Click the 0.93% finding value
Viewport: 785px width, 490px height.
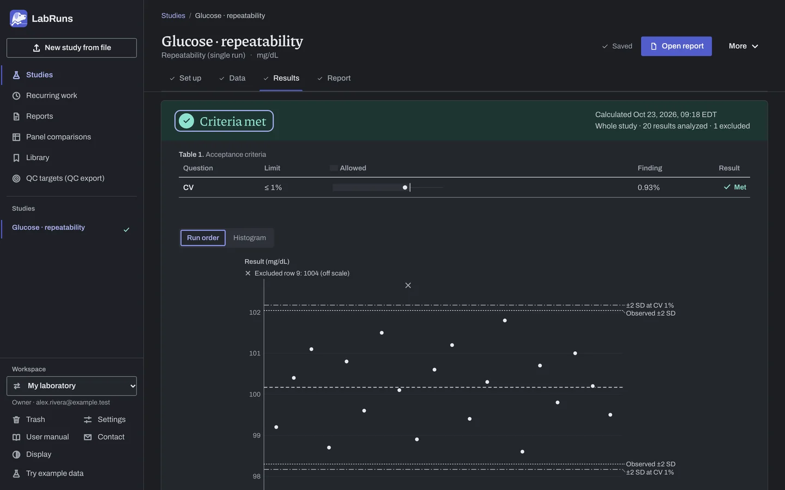(649, 188)
